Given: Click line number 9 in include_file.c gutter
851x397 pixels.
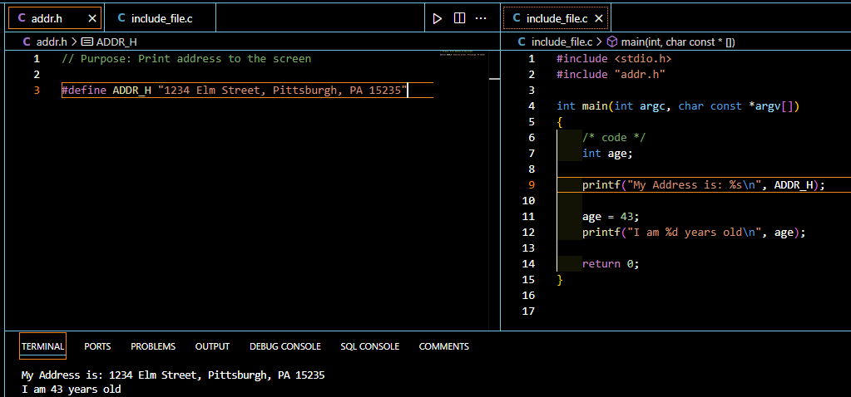Looking at the screenshot, I should click(x=532, y=185).
